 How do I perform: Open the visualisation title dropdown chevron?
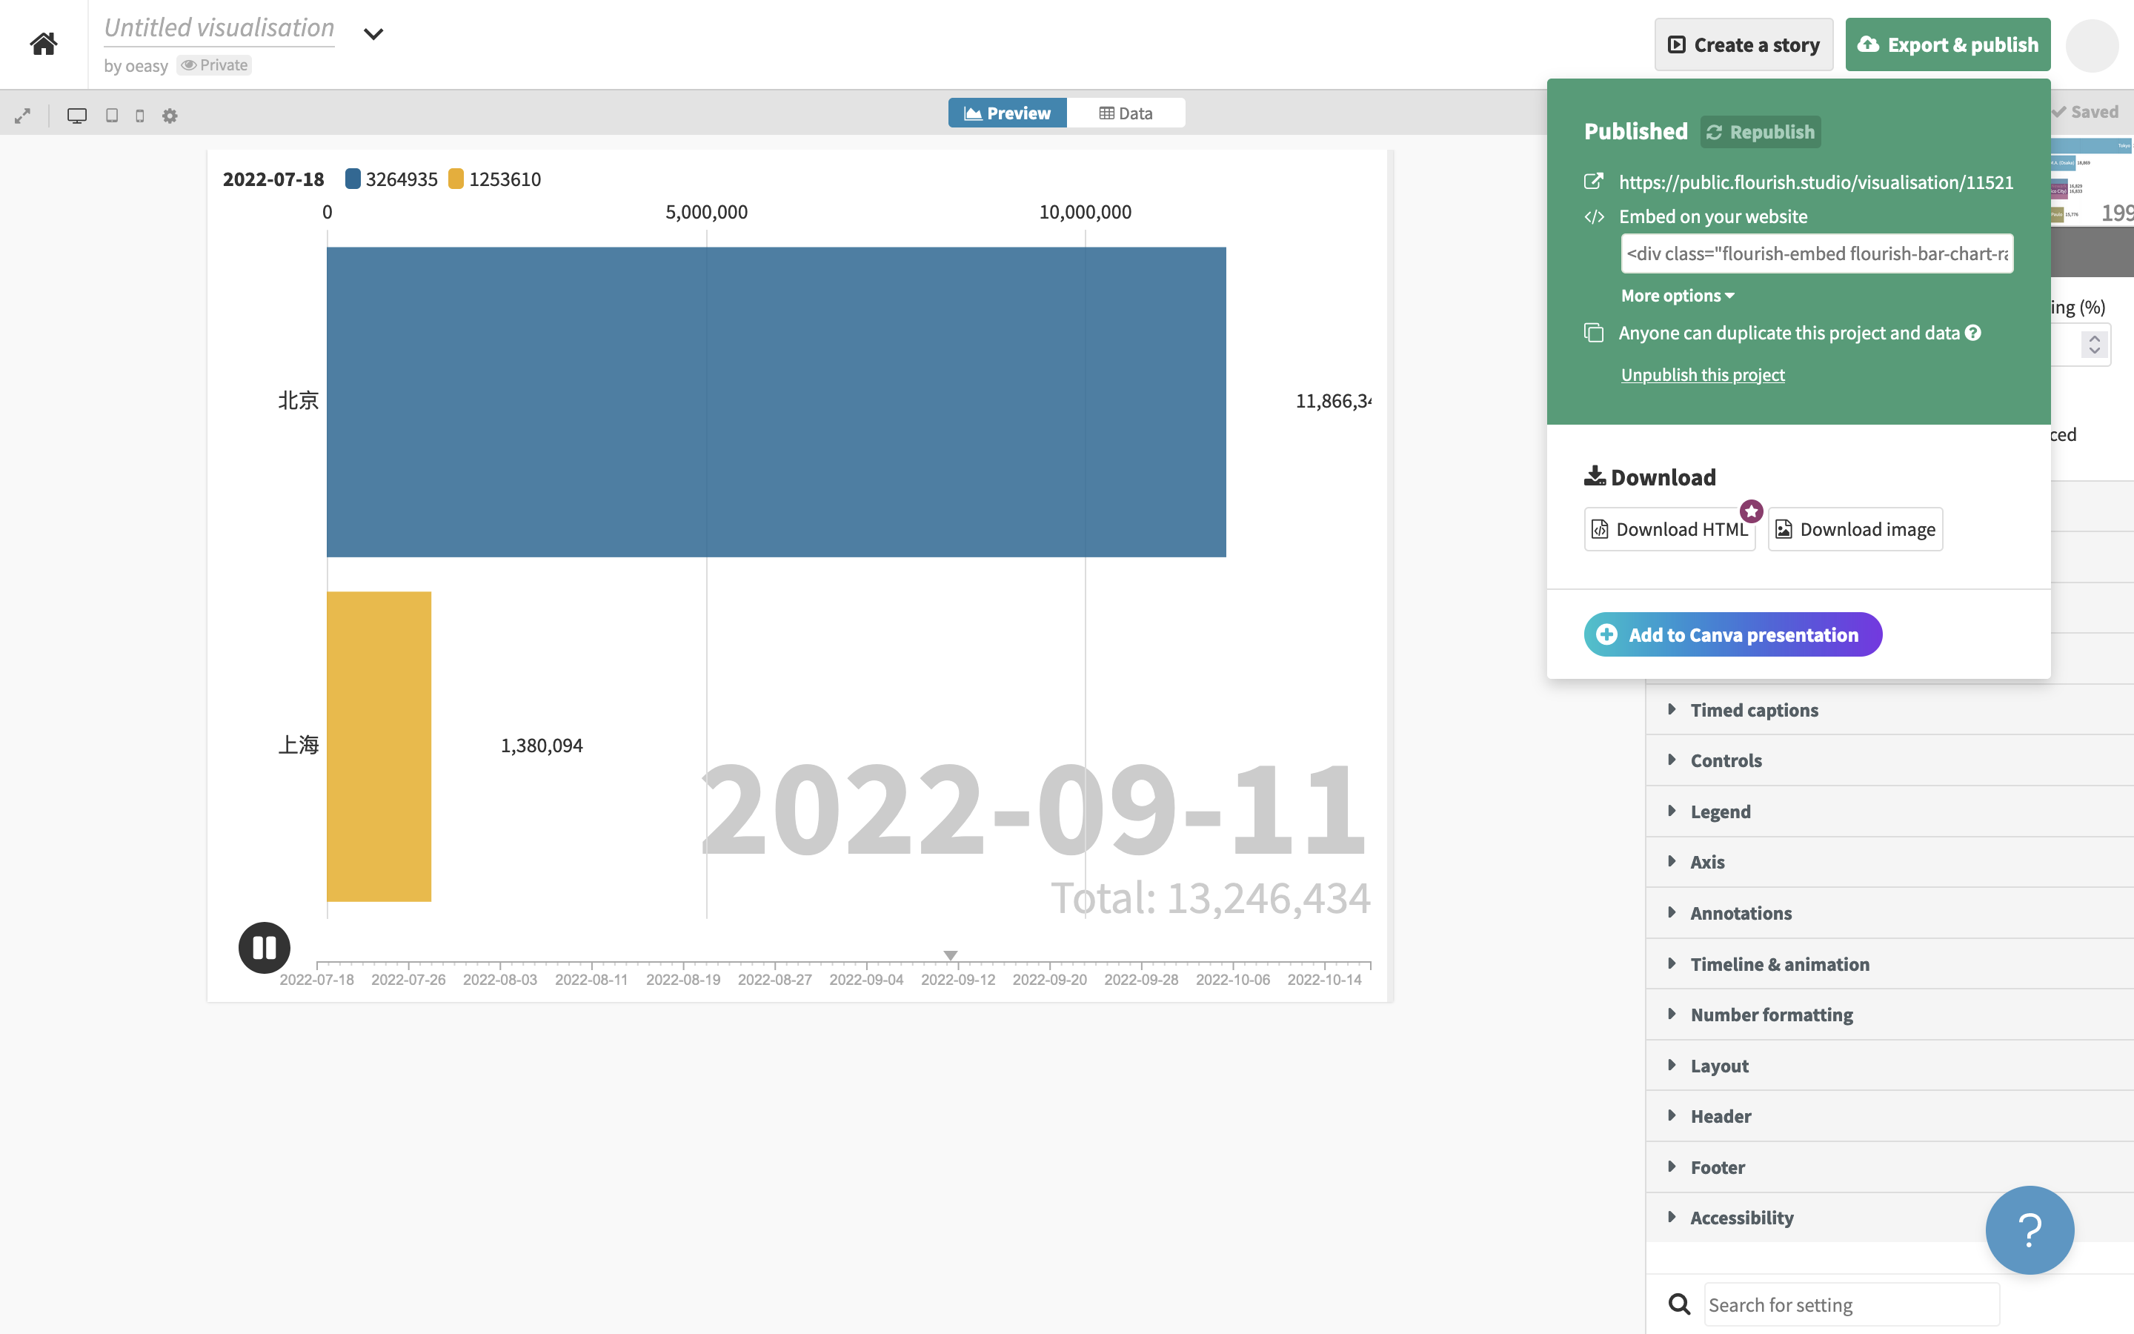coord(373,34)
